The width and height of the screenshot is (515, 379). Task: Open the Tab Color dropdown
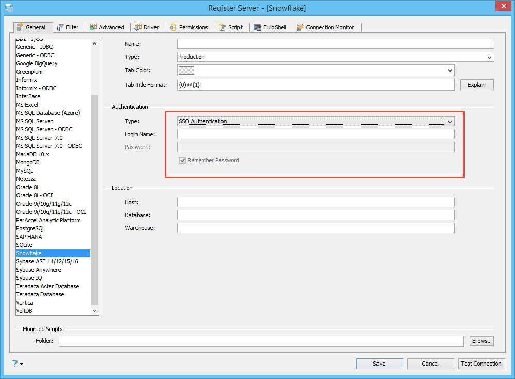click(450, 71)
